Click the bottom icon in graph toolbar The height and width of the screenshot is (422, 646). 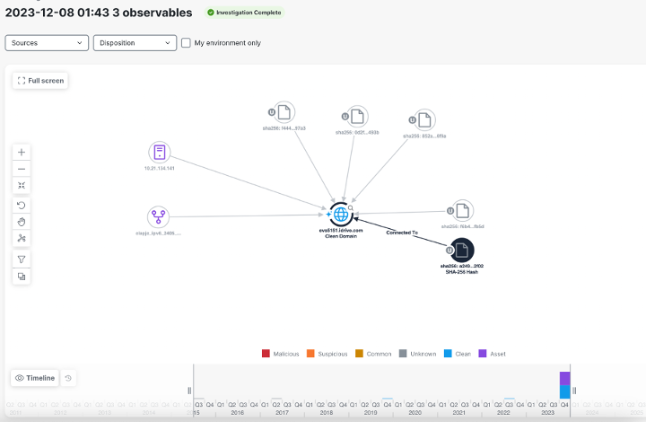tap(22, 277)
